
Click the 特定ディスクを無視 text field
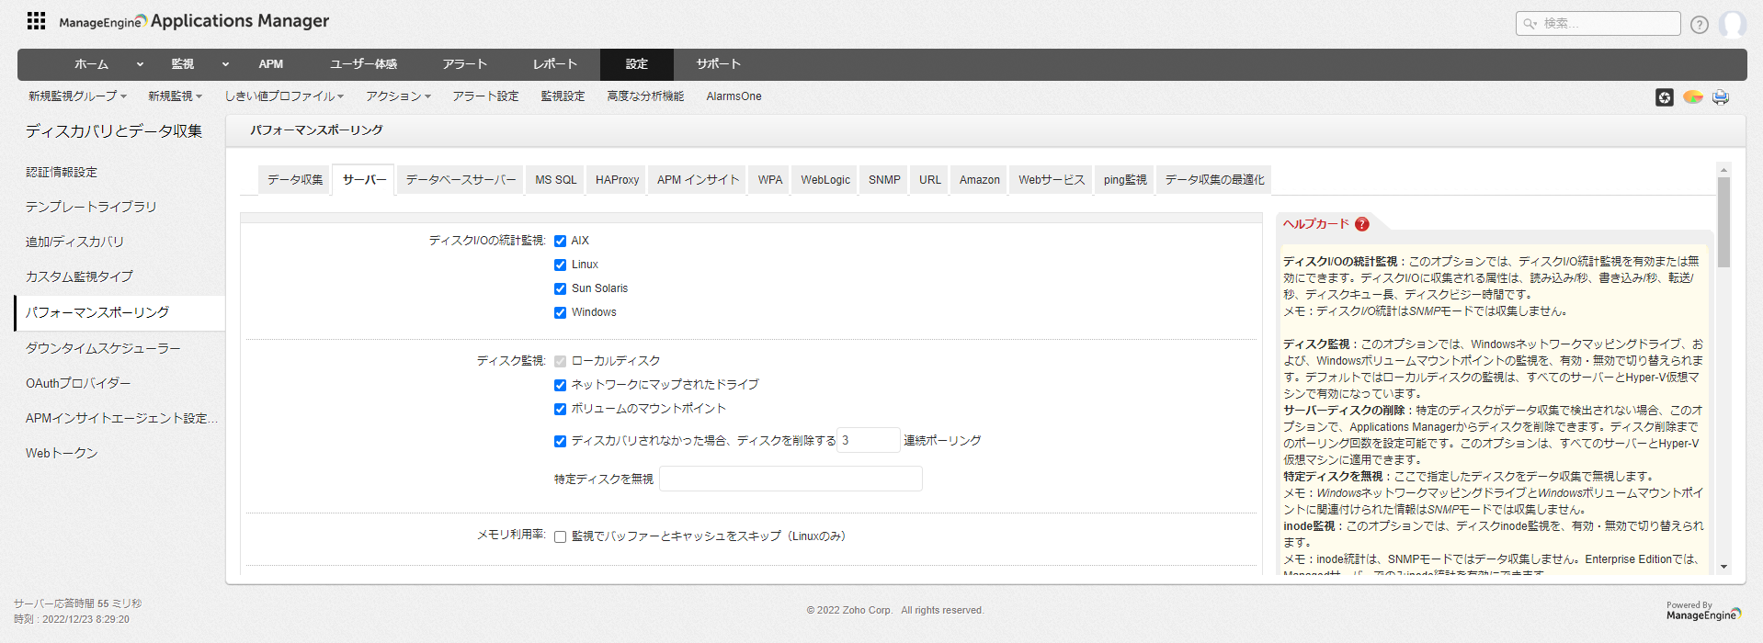(791, 479)
